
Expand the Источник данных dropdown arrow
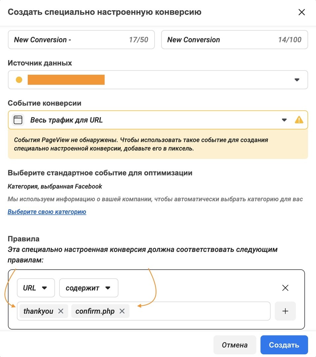click(x=296, y=80)
